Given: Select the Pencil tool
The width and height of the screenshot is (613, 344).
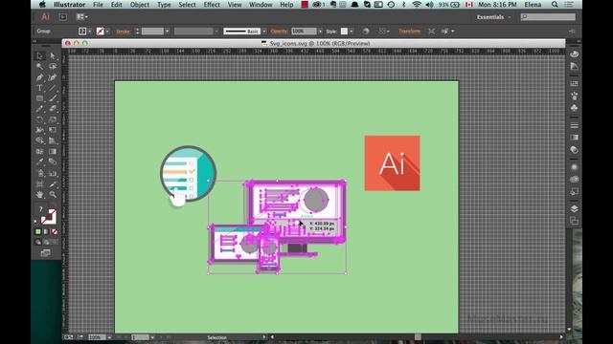Looking at the screenshot, I should pyautogui.click(x=40, y=109).
